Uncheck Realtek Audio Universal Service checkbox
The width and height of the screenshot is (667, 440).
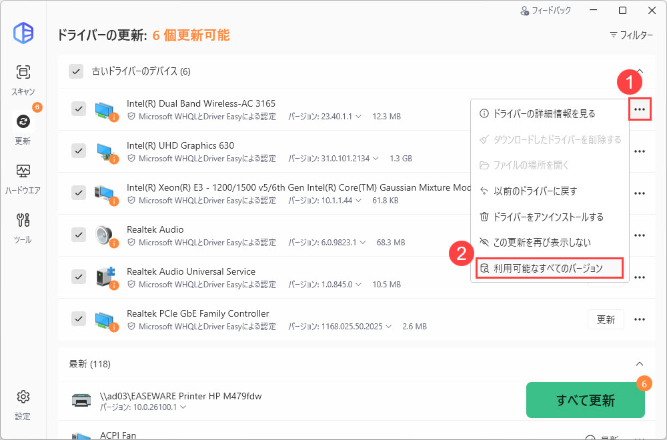tap(79, 277)
